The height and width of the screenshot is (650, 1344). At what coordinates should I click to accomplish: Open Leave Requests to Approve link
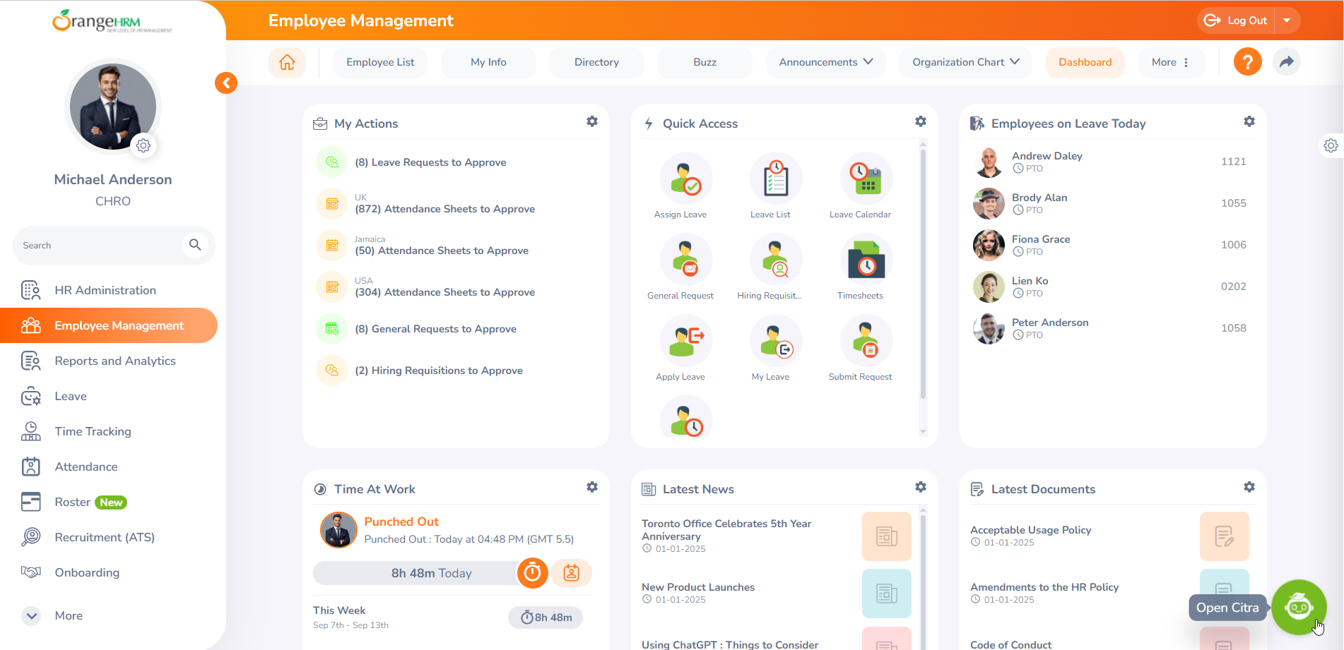coord(430,162)
